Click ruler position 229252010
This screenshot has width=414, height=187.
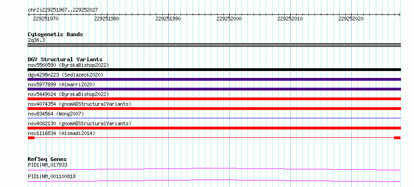point(290,19)
